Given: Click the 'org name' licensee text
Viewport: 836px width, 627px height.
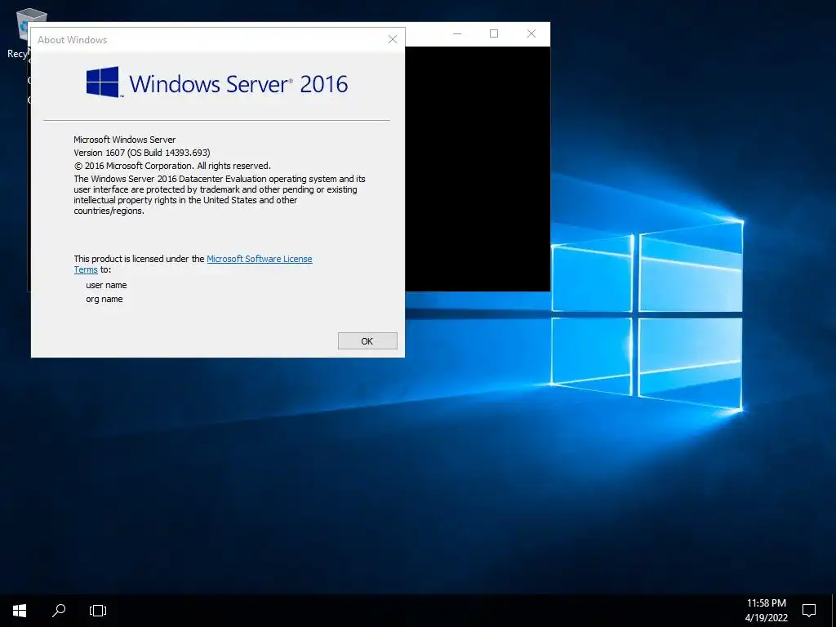Looking at the screenshot, I should 104,299.
